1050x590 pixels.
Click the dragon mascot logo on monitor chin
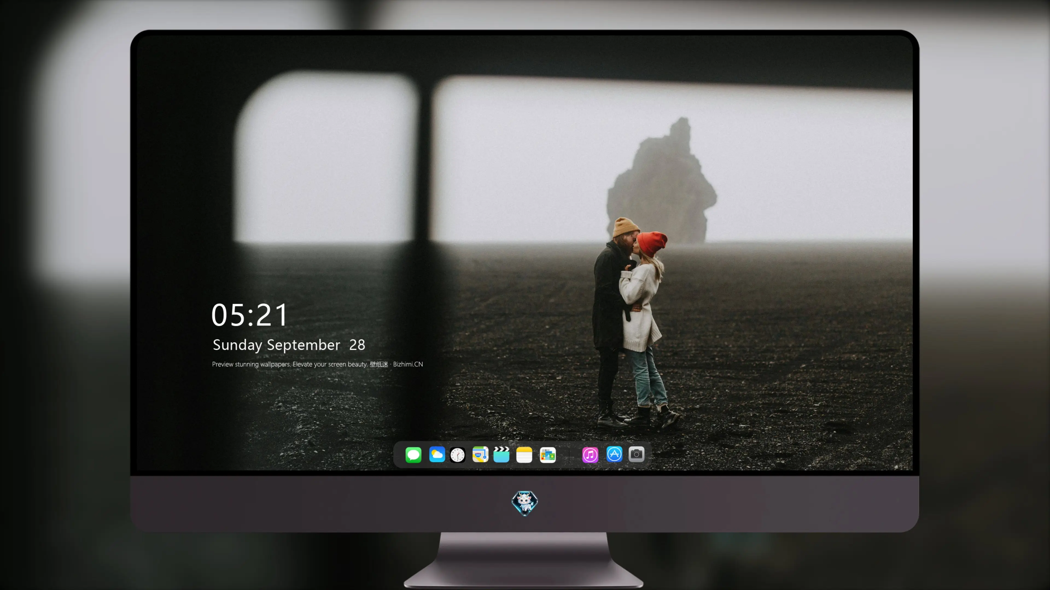click(525, 503)
